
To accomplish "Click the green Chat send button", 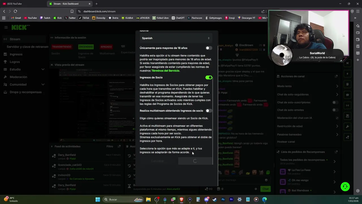I will pyautogui.click(x=265, y=189).
